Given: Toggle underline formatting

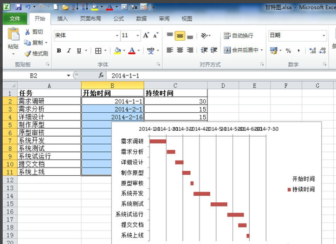Looking at the screenshot, I should [79, 50].
